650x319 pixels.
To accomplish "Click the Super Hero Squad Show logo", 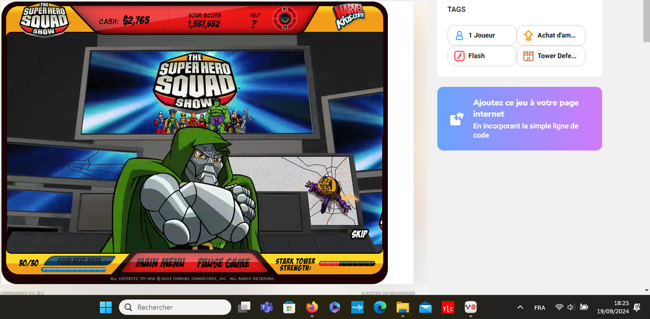I will 39,20.
